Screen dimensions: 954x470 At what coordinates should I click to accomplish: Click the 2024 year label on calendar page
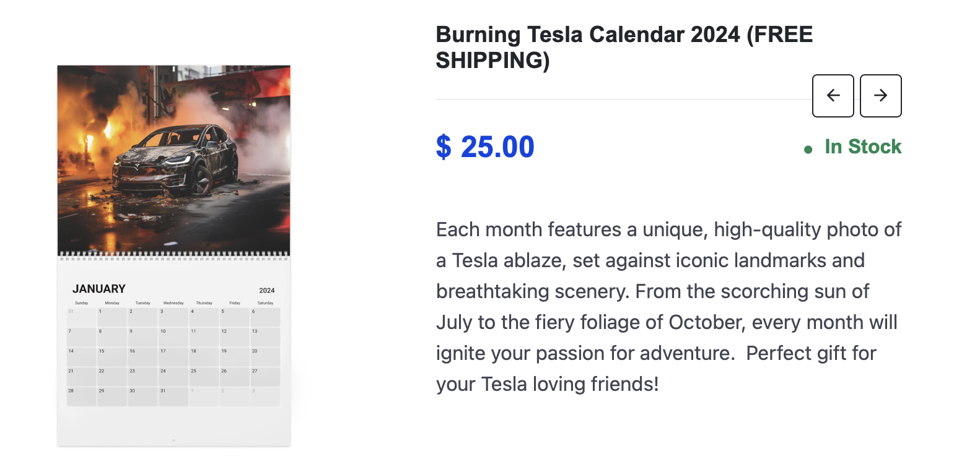(267, 291)
